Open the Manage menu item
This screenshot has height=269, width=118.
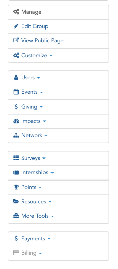click(58, 12)
